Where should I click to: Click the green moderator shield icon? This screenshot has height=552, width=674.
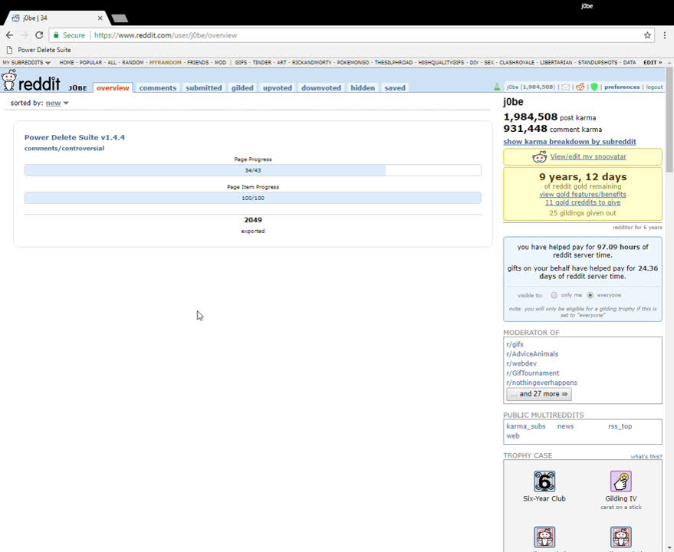[x=593, y=87]
